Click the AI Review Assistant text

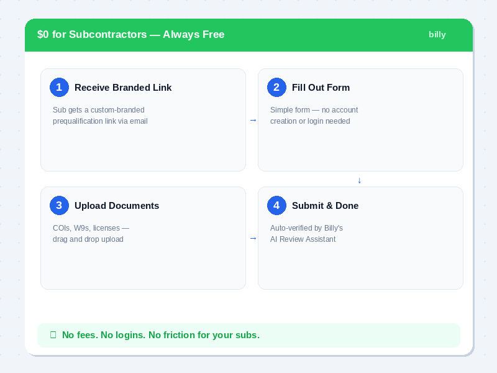click(x=303, y=239)
